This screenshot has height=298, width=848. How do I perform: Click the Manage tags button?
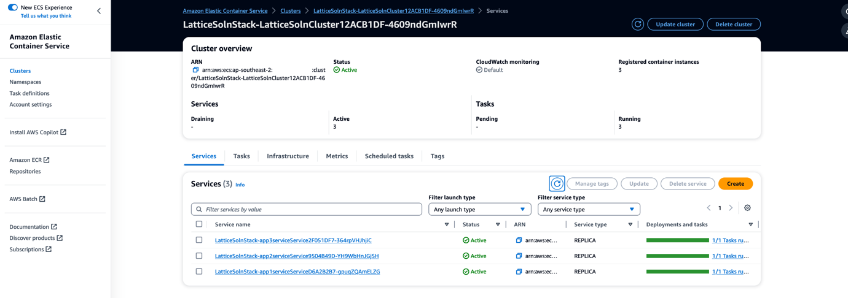click(592, 183)
